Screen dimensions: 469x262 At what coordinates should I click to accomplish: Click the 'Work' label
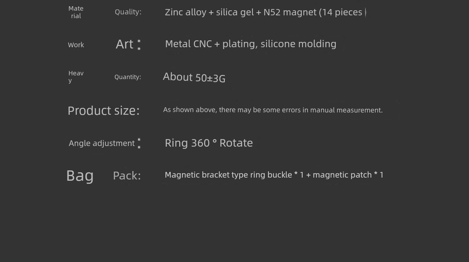coord(76,45)
